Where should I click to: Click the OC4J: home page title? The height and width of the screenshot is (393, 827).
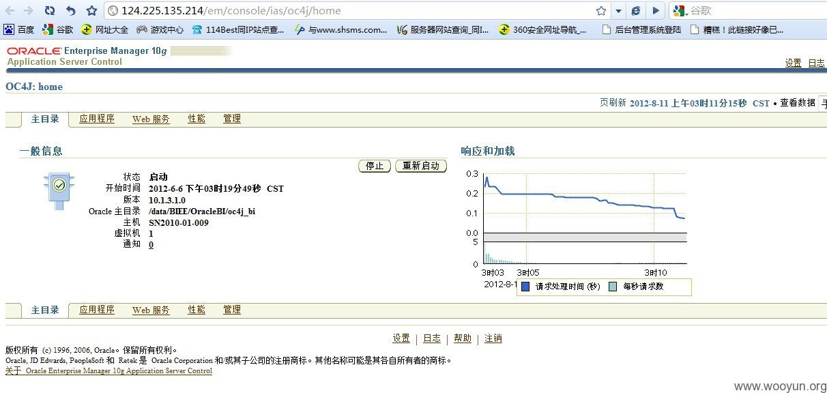coord(34,87)
